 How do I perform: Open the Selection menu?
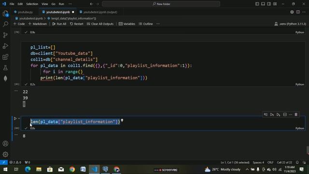(x=32, y=4)
